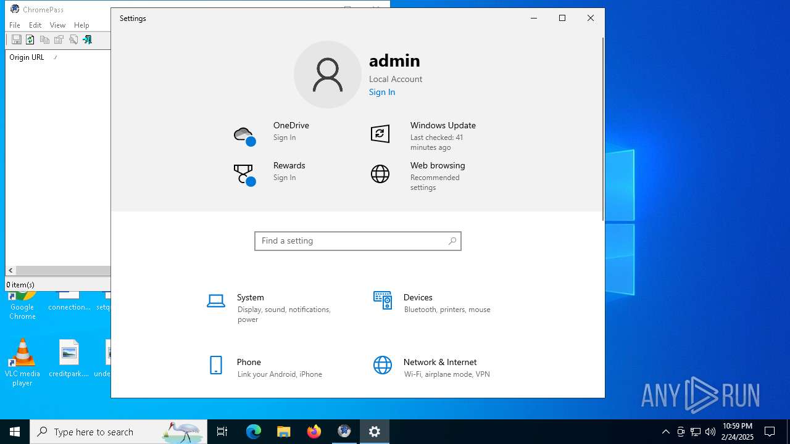The height and width of the screenshot is (444, 790).
Task: Click the Windows Update refresh icon
Action: (380, 133)
